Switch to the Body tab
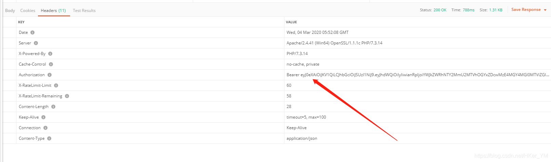The image size is (551, 162). point(10,11)
